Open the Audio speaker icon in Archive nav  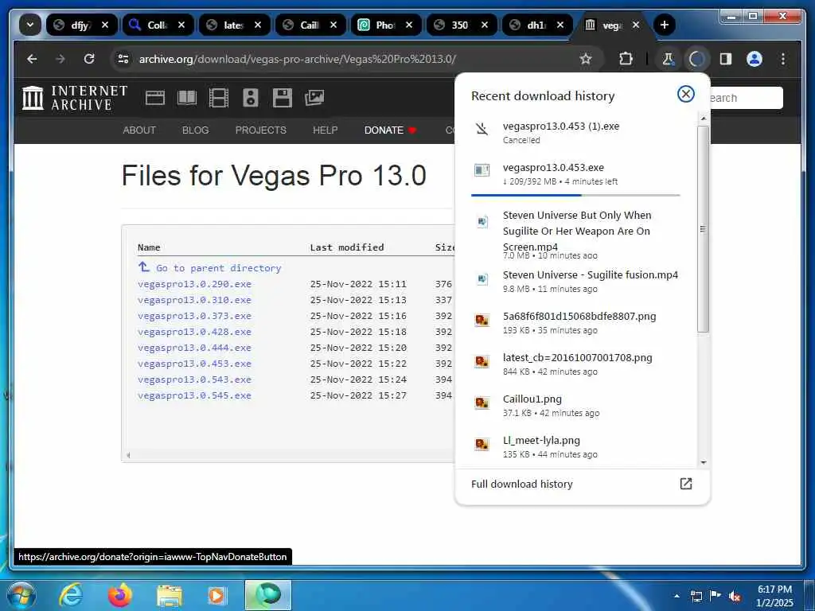point(250,98)
